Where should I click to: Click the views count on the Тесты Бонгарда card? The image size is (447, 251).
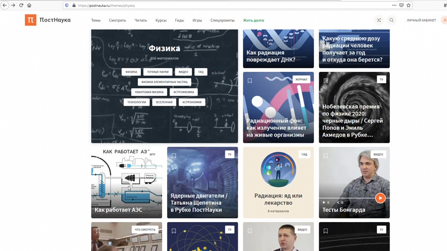(x=326, y=202)
